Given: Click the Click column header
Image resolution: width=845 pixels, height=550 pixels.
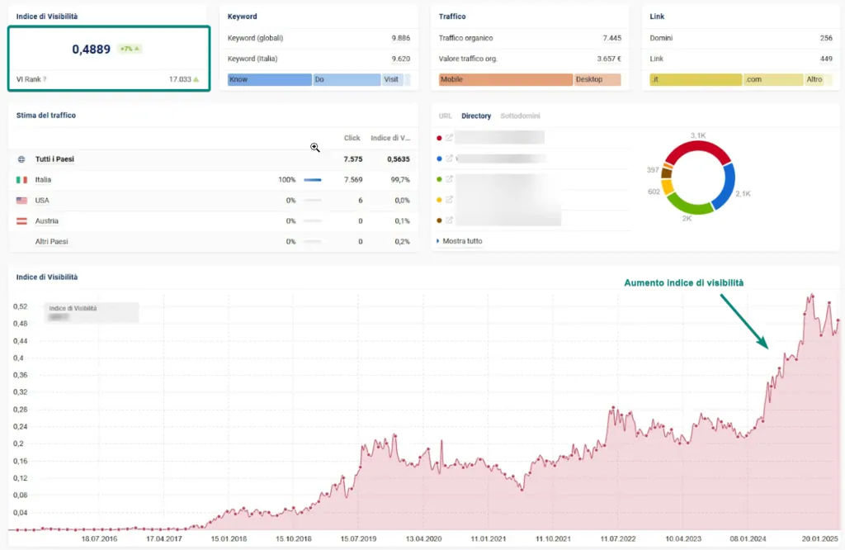Looking at the screenshot, I should click(x=352, y=138).
